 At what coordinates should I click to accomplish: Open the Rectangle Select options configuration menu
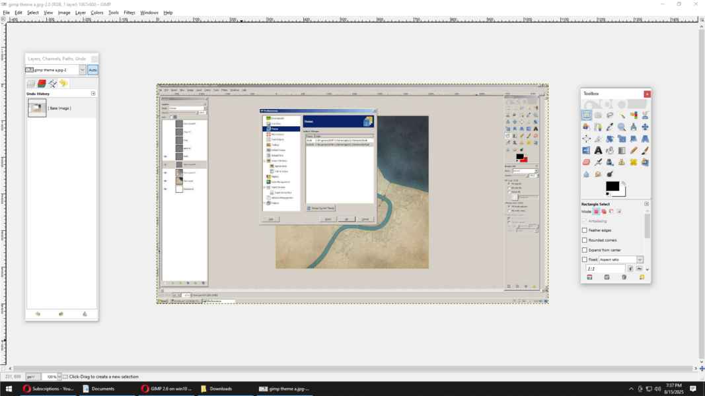click(x=647, y=204)
